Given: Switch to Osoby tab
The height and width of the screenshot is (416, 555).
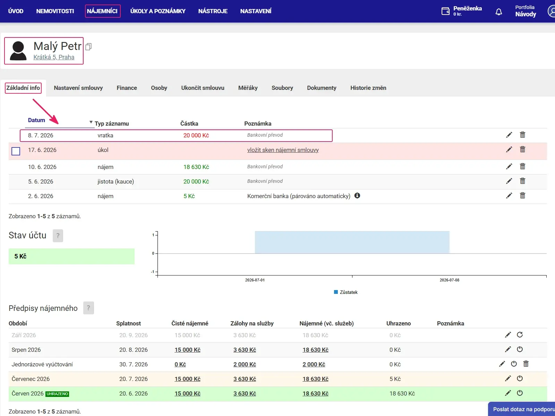Looking at the screenshot, I should pos(159,88).
